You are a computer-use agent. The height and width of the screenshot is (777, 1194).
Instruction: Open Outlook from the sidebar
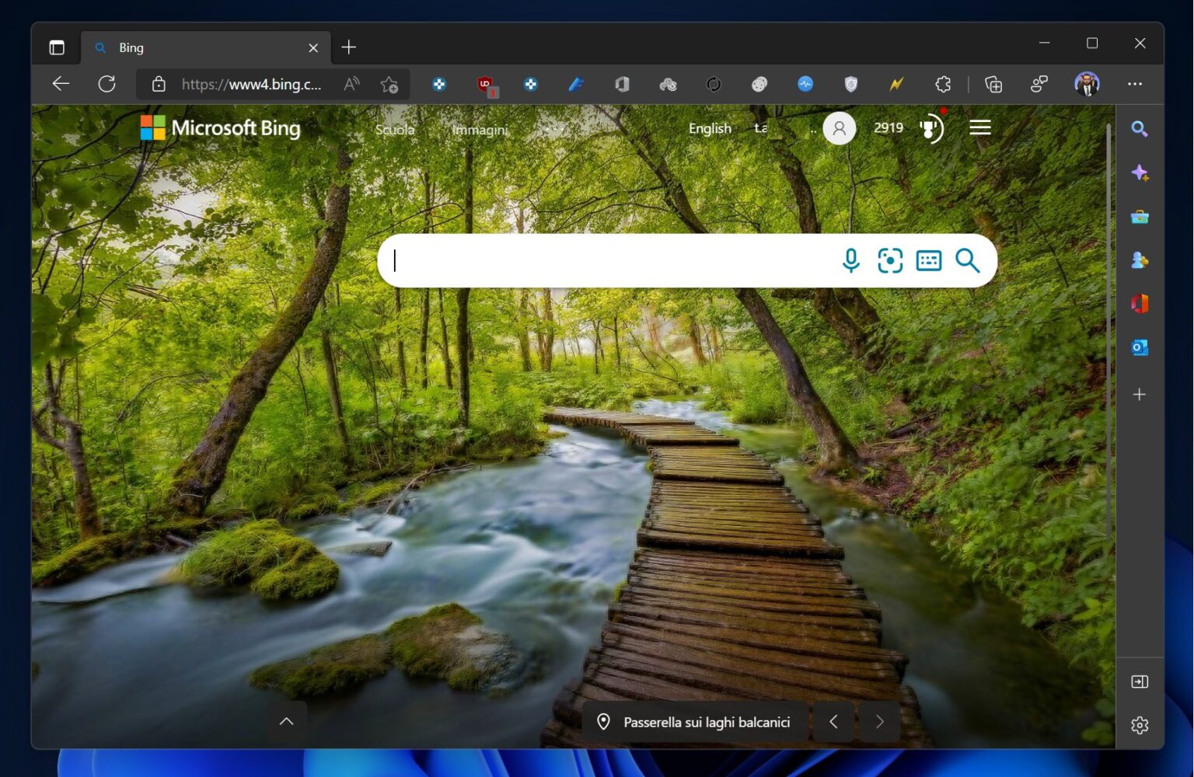click(1140, 348)
